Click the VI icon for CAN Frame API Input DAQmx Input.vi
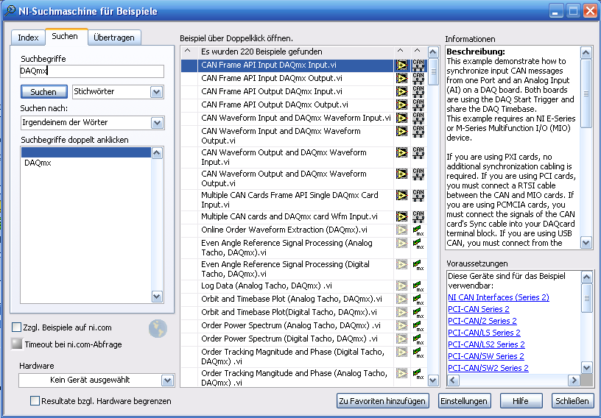 (401, 65)
